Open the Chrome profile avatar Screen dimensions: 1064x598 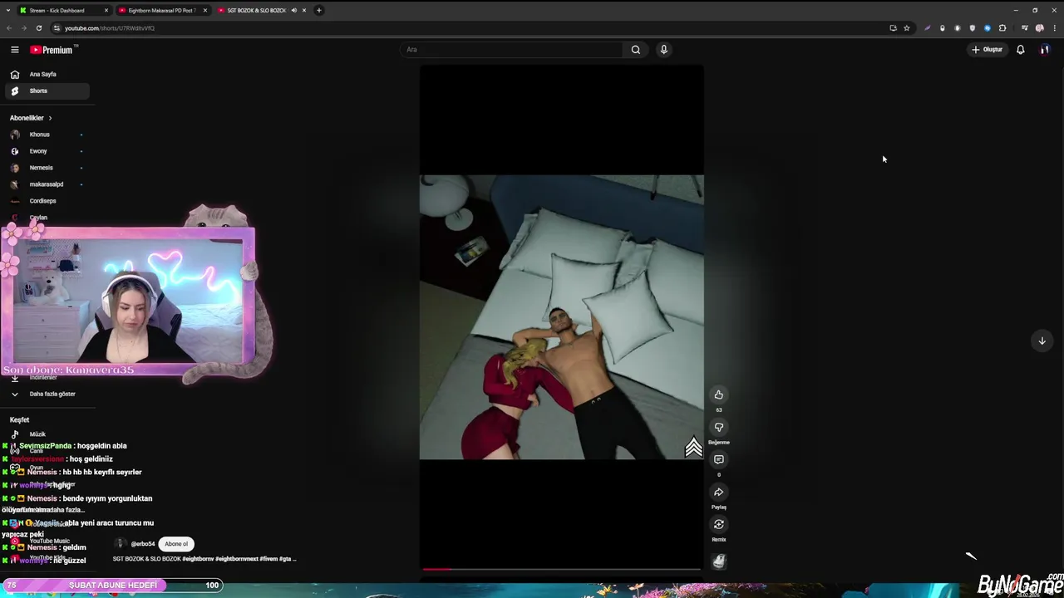1040,28
